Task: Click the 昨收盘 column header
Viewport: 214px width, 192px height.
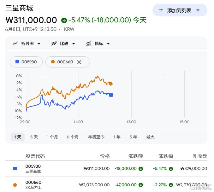Action: 200,156
